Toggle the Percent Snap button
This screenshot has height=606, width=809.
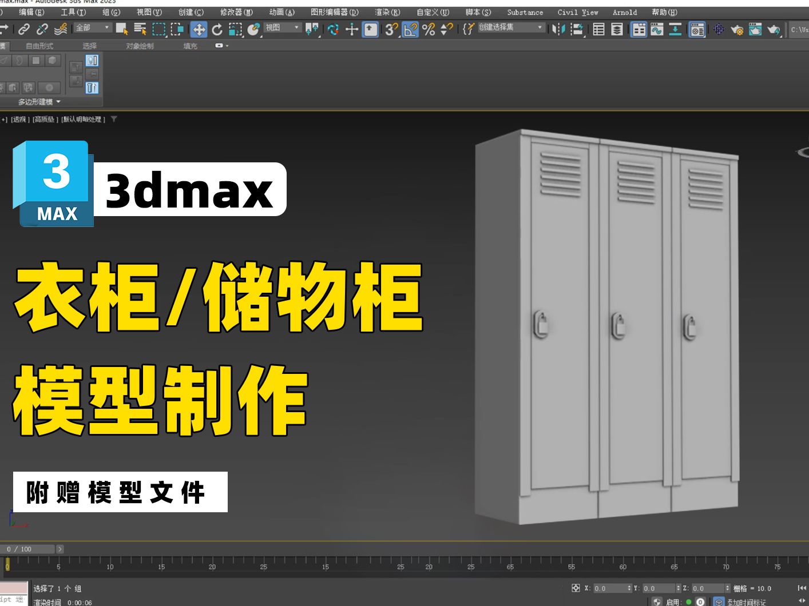click(429, 29)
